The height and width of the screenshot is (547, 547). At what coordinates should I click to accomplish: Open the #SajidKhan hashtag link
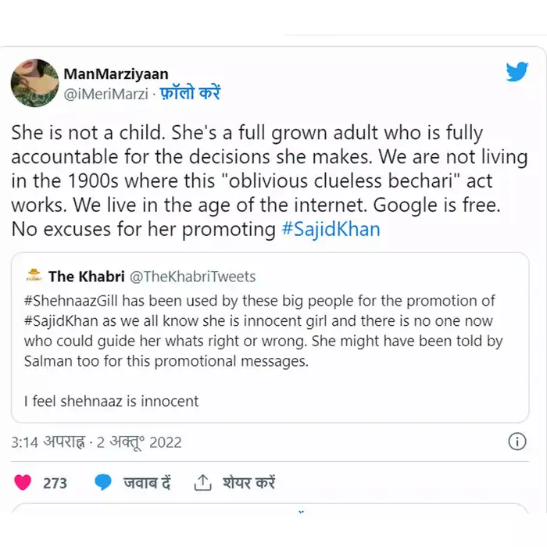331,230
